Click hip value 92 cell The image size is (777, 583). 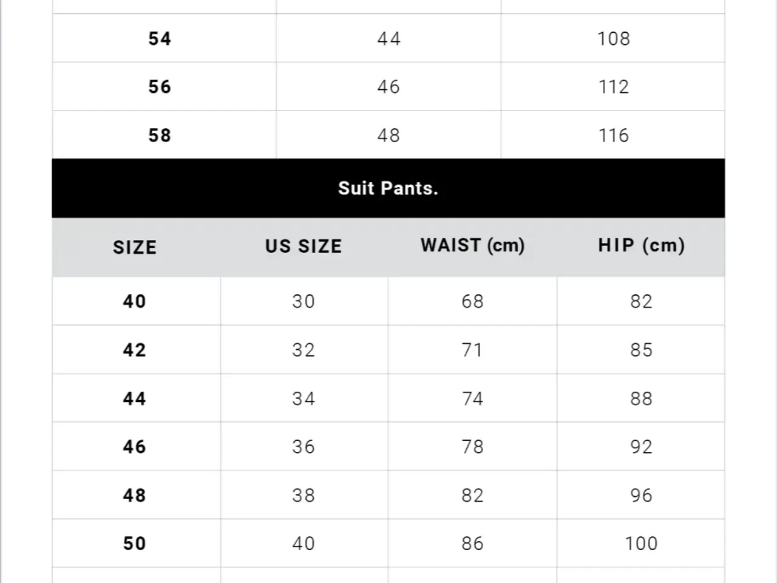641,446
